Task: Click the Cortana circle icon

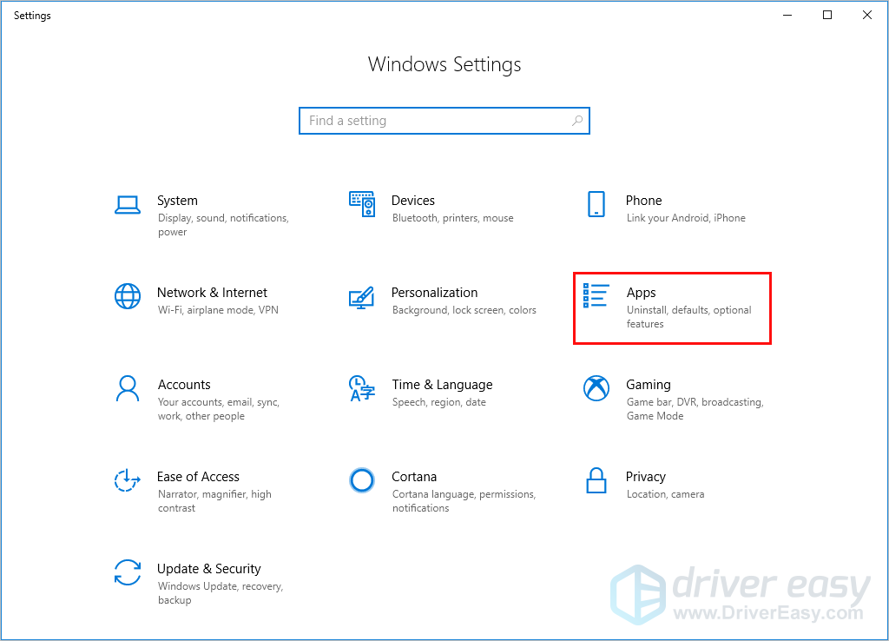Action: click(x=361, y=480)
